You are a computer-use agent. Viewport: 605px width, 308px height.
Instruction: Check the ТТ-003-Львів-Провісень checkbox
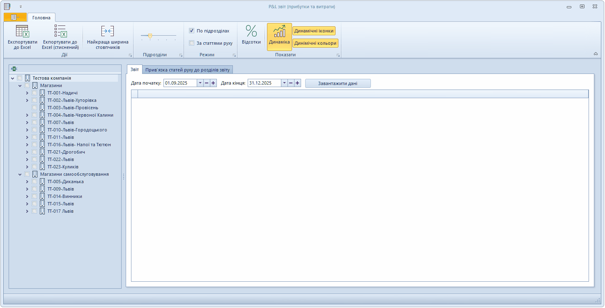click(x=35, y=108)
